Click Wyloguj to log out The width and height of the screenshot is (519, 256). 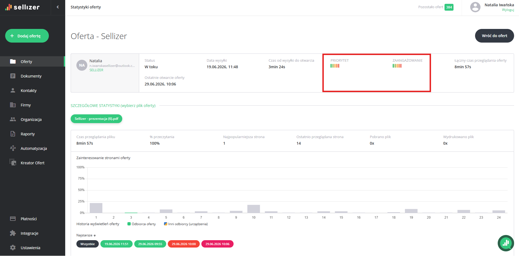tap(508, 10)
